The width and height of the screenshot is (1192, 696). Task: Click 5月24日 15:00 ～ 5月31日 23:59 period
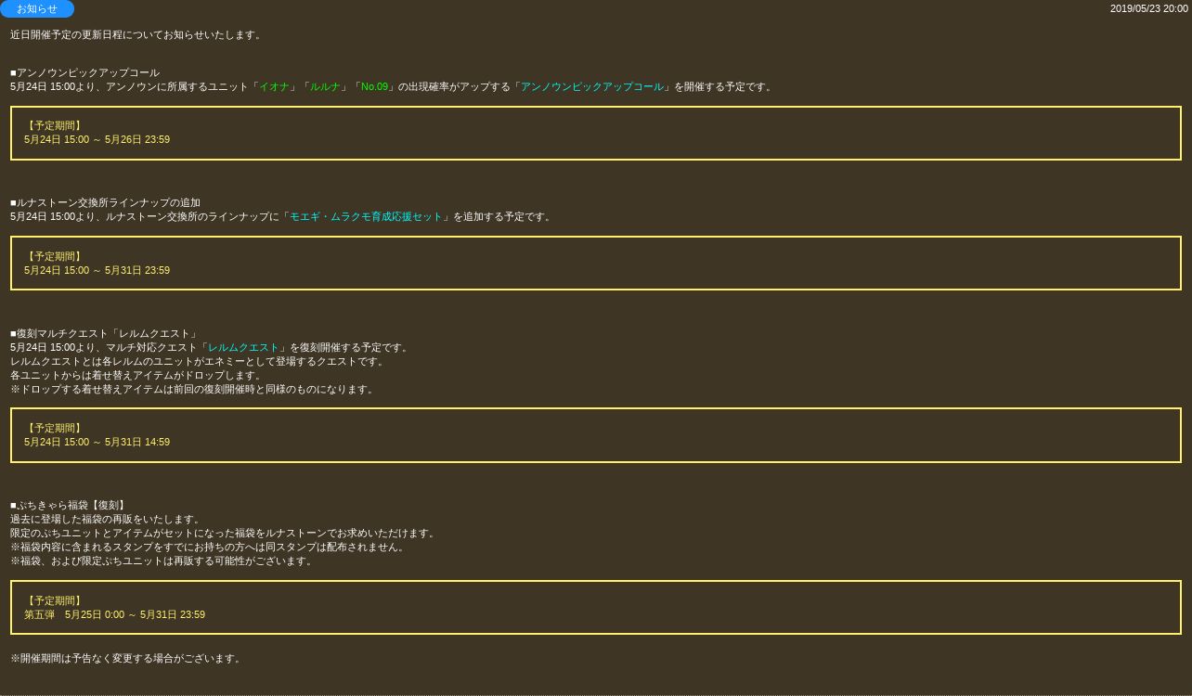(97, 271)
